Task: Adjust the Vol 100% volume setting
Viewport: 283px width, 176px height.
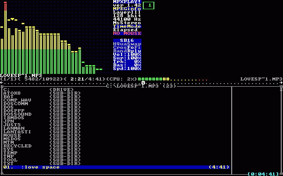Action: [127, 55]
